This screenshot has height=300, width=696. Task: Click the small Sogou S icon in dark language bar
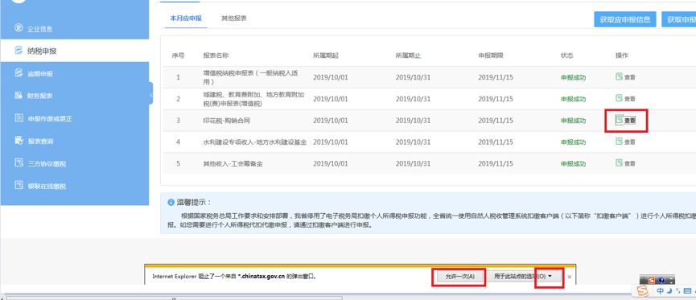coord(652,280)
